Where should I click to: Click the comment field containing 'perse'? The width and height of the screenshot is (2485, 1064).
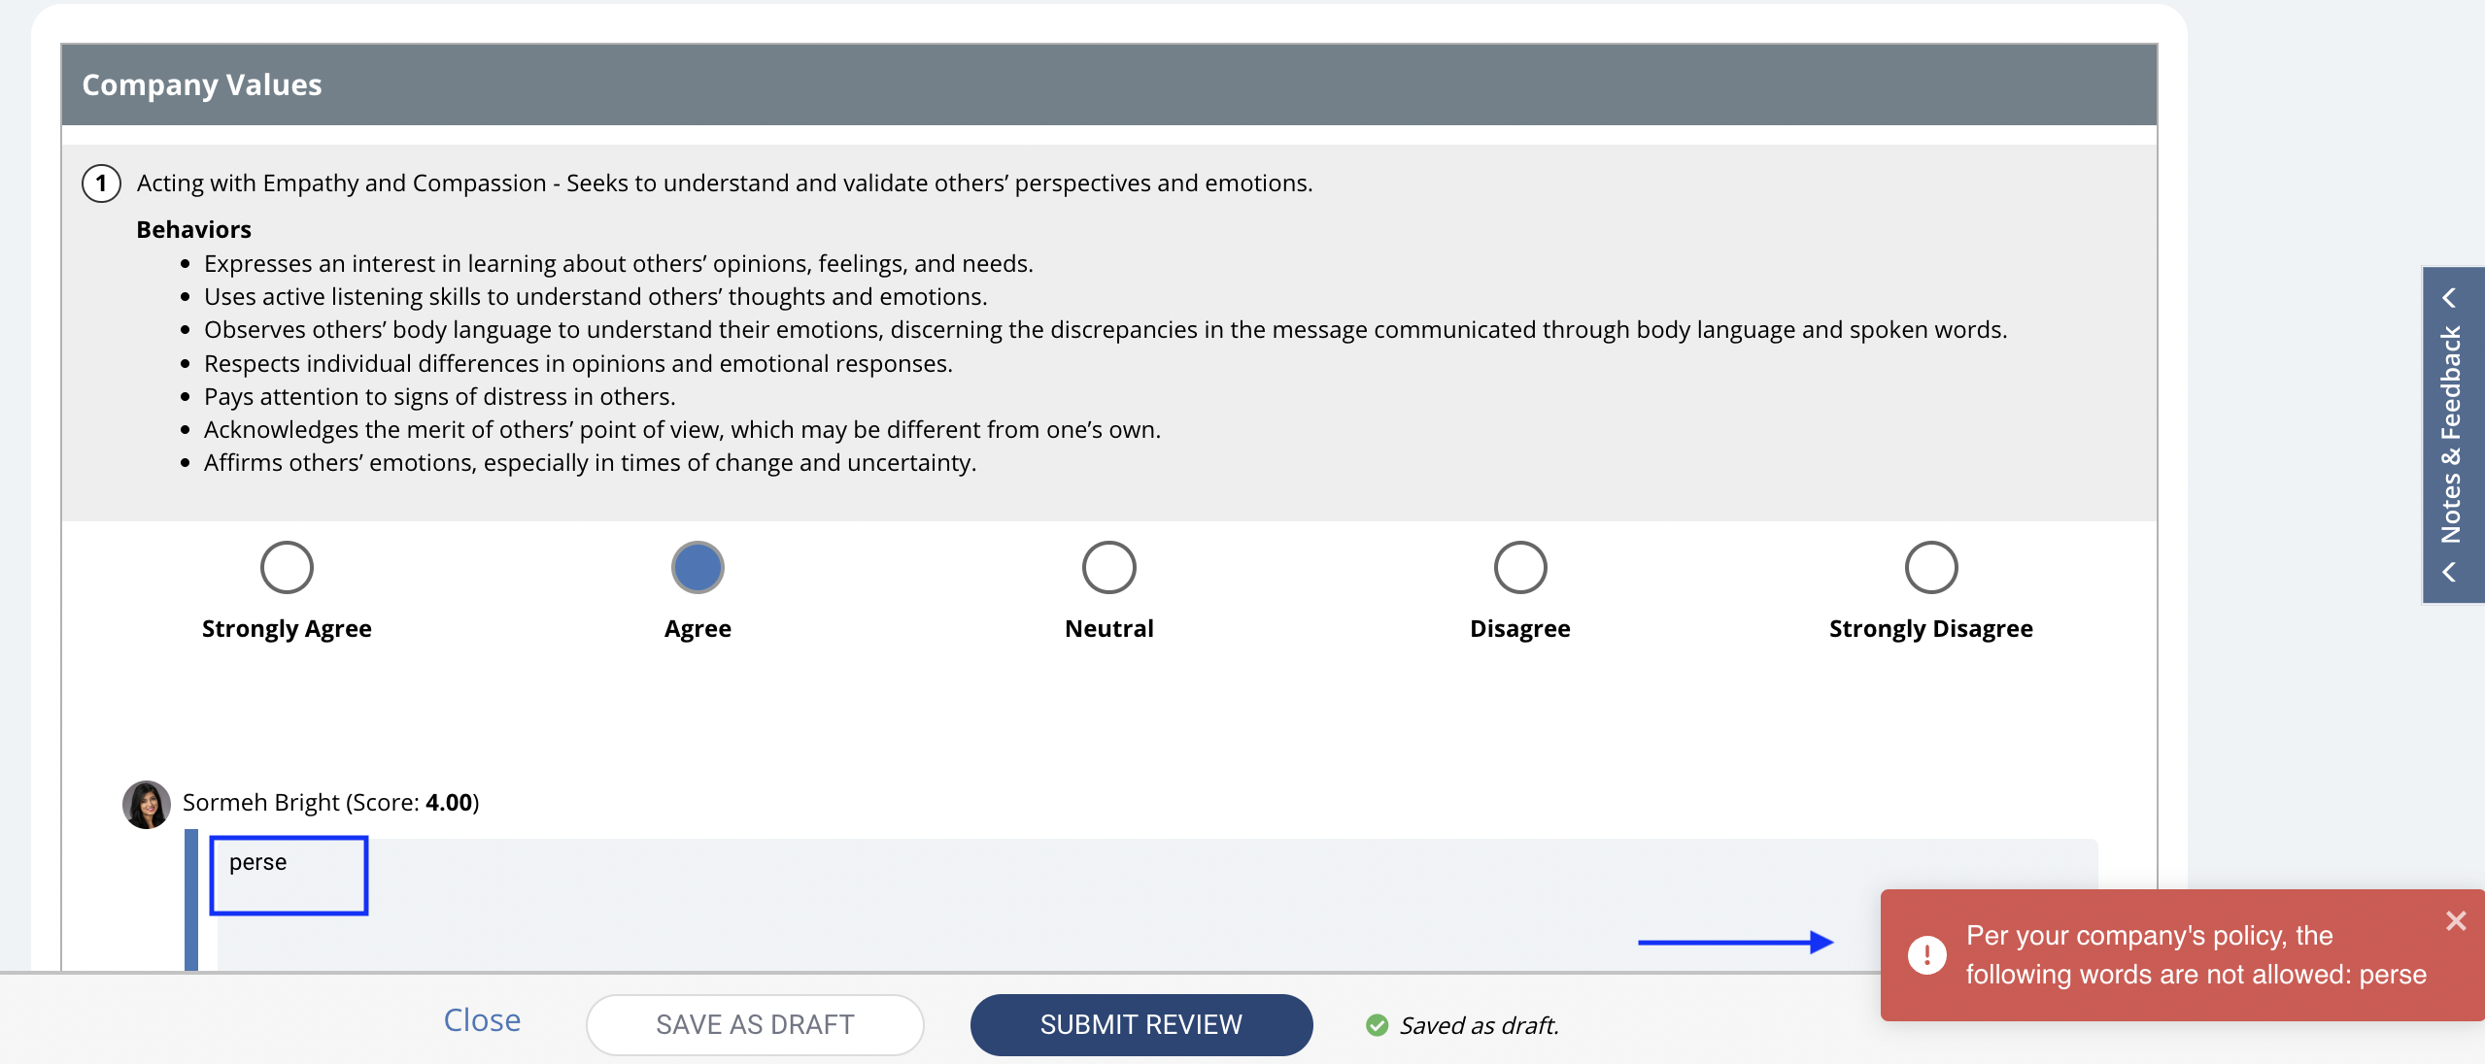1156,903
